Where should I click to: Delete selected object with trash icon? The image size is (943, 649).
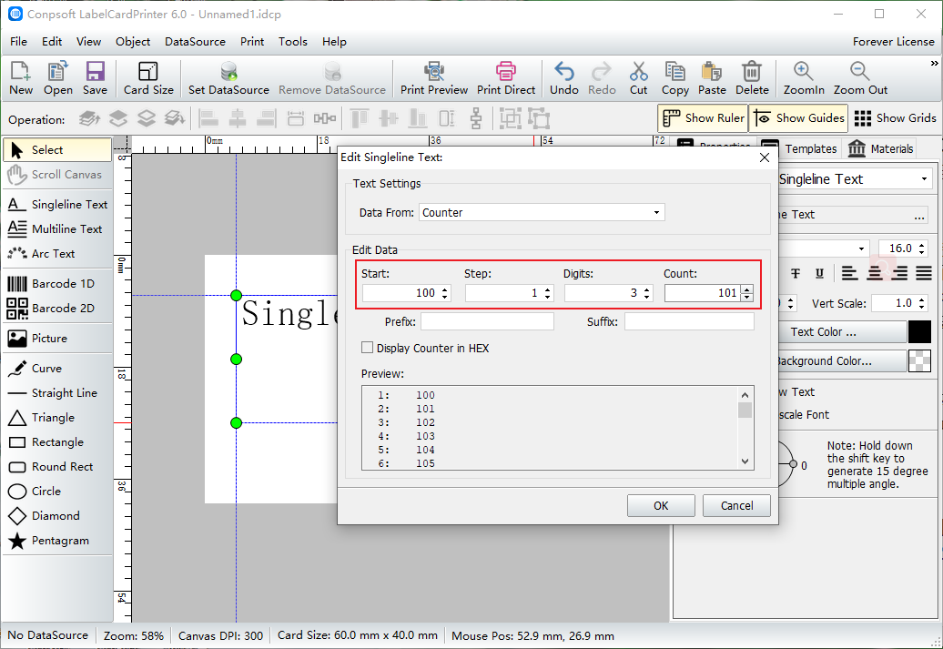pyautogui.click(x=752, y=78)
